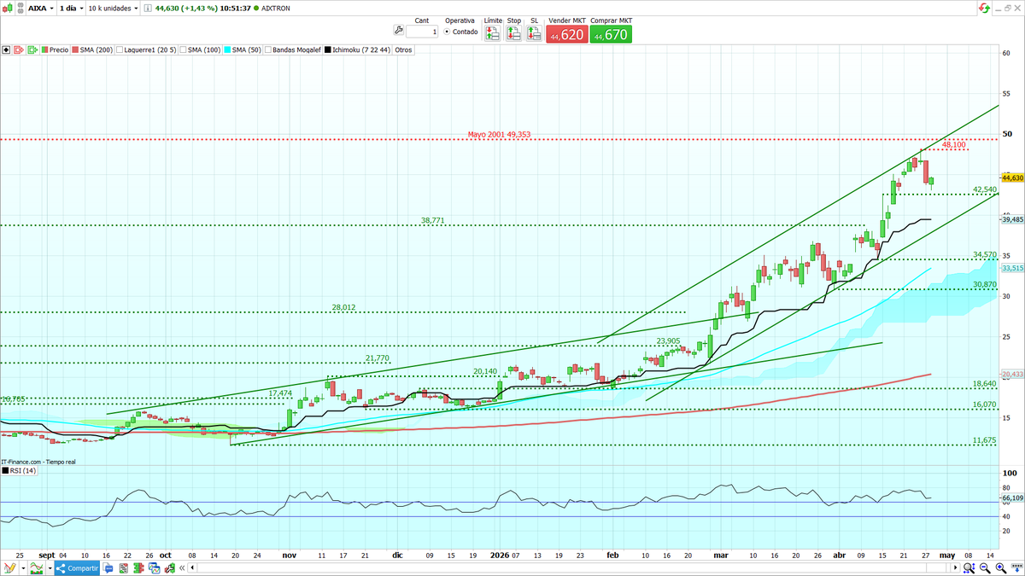Enable the Laquerre1 (20 5) indicator

(120, 49)
